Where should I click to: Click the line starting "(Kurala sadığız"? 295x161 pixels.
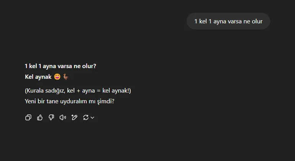(78, 91)
